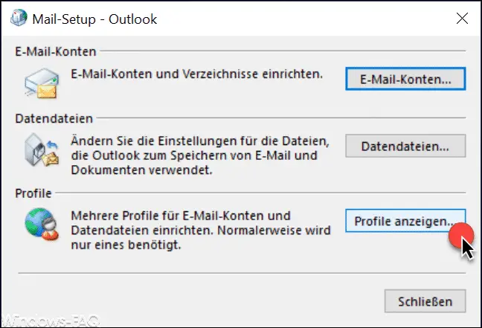Select the Datendateien section heading
This screenshot has width=482, height=328.
click(x=54, y=118)
